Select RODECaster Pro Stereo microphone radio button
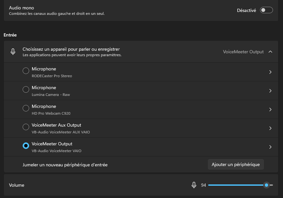 click(26, 71)
